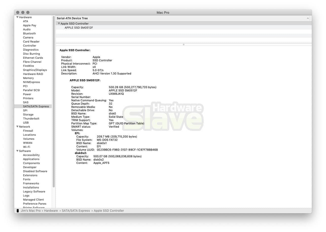Open the Extensions entry

click(x=30, y=175)
